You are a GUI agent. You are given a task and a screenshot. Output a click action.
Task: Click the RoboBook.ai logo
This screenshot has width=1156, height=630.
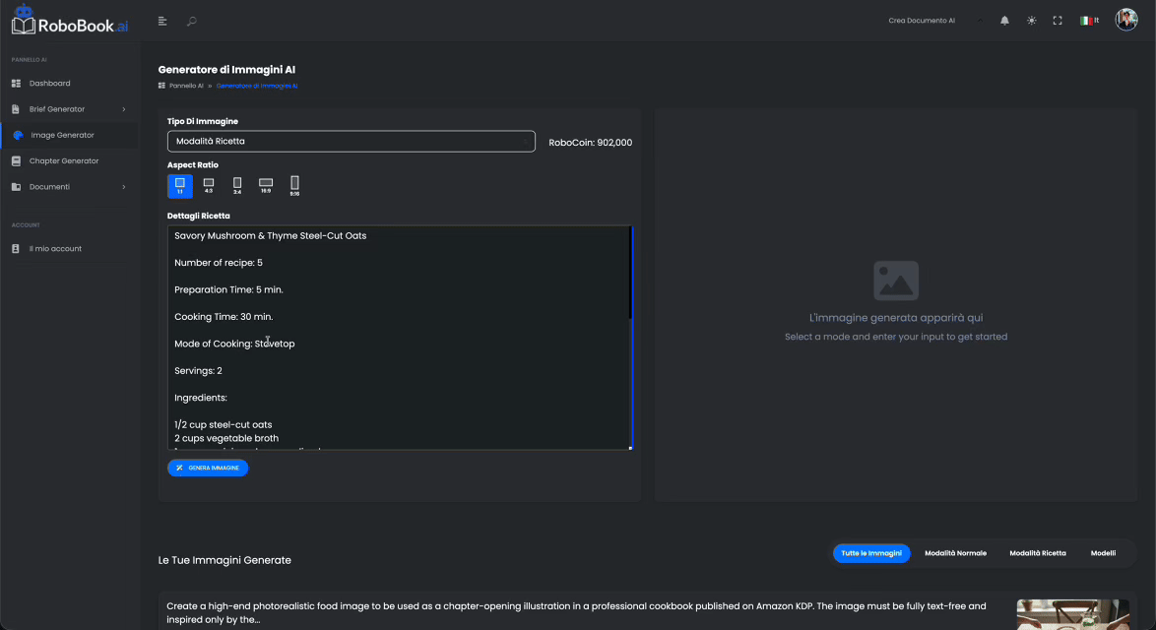[x=70, y=20]
